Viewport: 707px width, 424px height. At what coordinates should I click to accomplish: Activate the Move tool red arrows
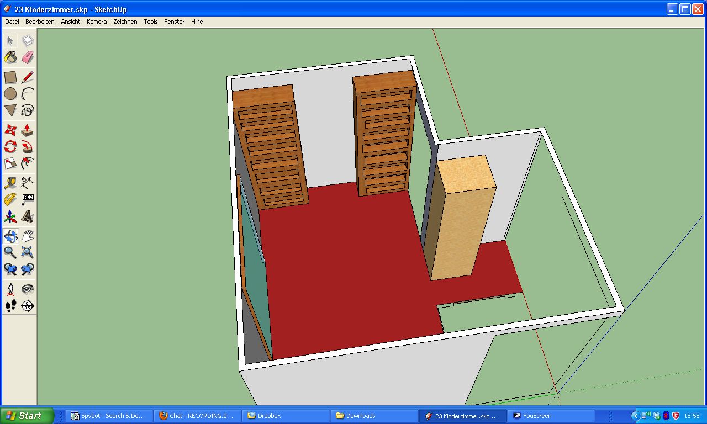[x=10, y=130]
